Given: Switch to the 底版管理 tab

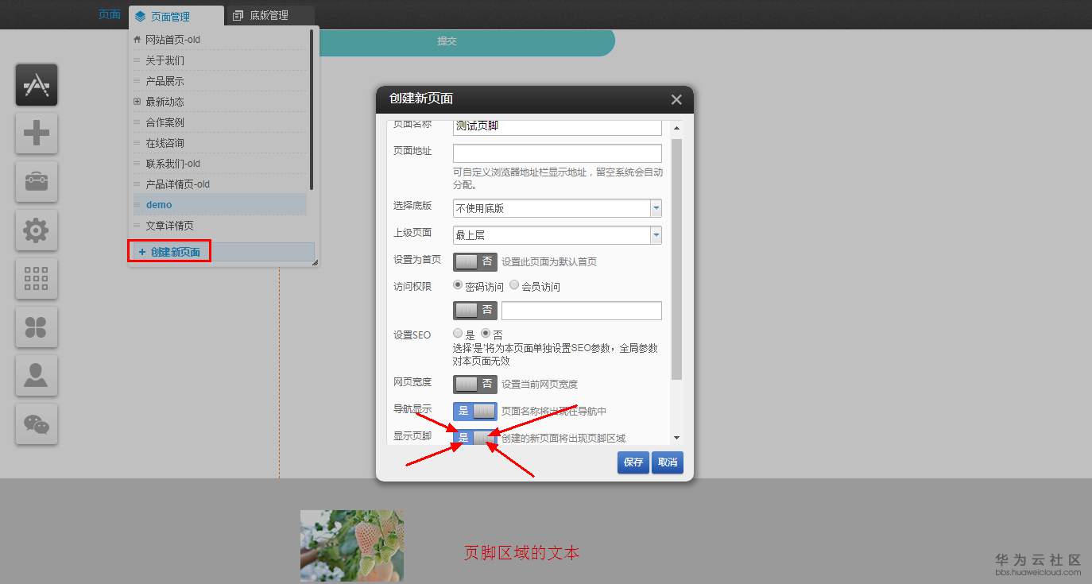Looking at the screenshot, I should click(270, 16).
